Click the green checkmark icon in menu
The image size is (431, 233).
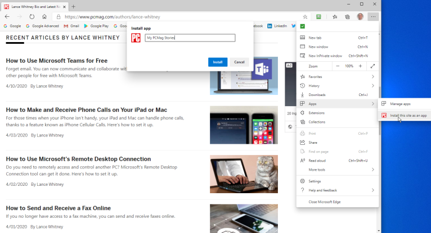303,26
